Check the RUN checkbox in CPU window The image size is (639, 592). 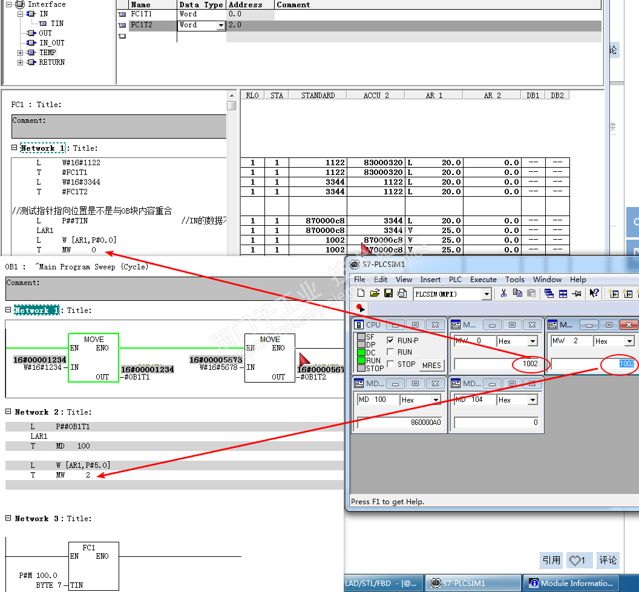(390, 352)
